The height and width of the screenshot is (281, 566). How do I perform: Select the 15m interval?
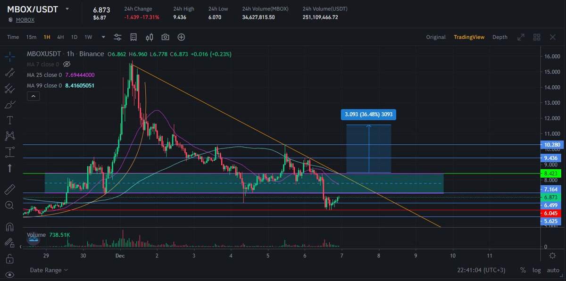click(x=31, y=37)
